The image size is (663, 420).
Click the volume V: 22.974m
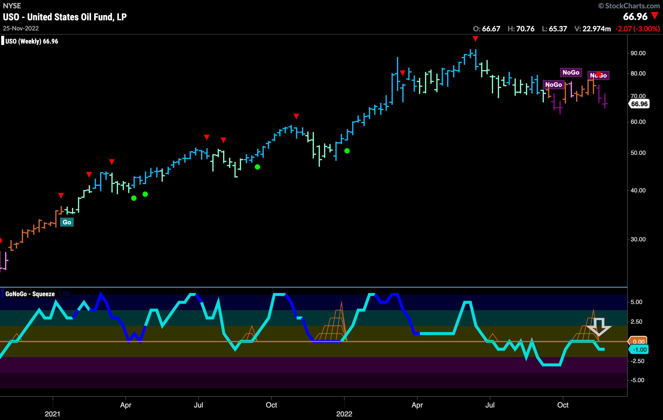(593, 29)
